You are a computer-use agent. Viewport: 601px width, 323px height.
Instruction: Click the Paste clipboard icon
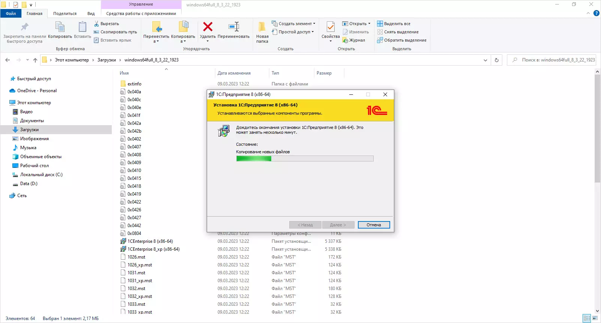83,27
